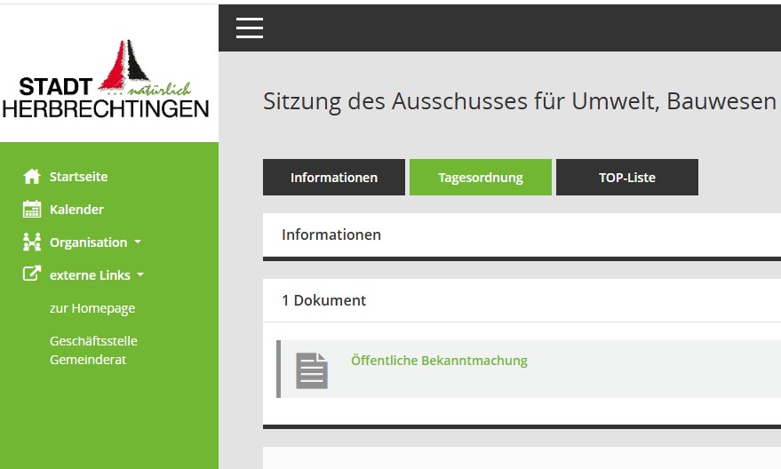Viewport: 781px width, 469px height.
Task: Click the 'Sitzung des Ausschusses' page heading
Action: point(519,101)
